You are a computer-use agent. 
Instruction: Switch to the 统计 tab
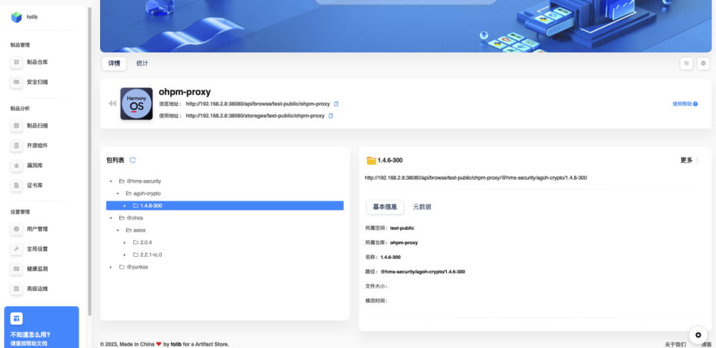click(x=142, y=64)
